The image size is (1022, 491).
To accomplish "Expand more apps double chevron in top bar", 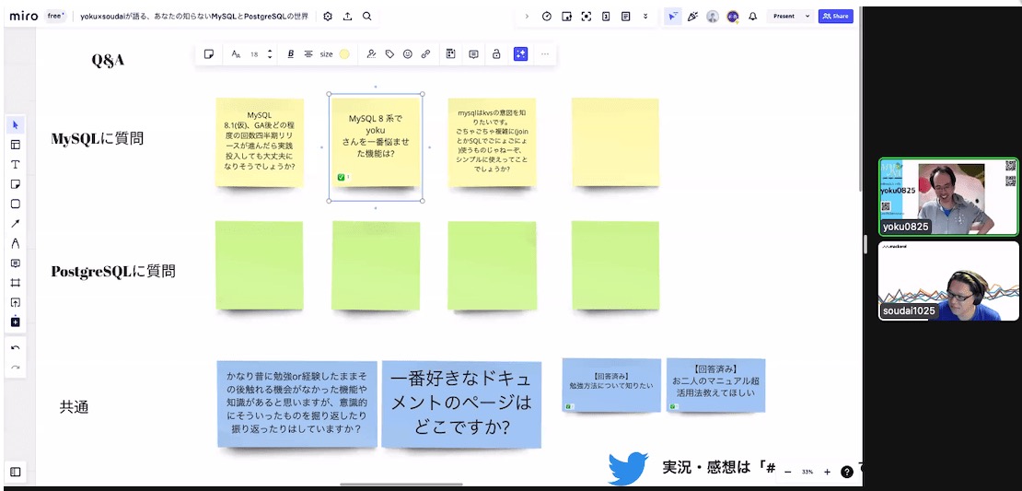I will click(x=645, y=17).
